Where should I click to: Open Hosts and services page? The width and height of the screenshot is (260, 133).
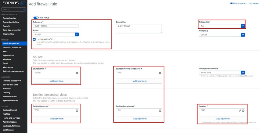coord(12,118)
